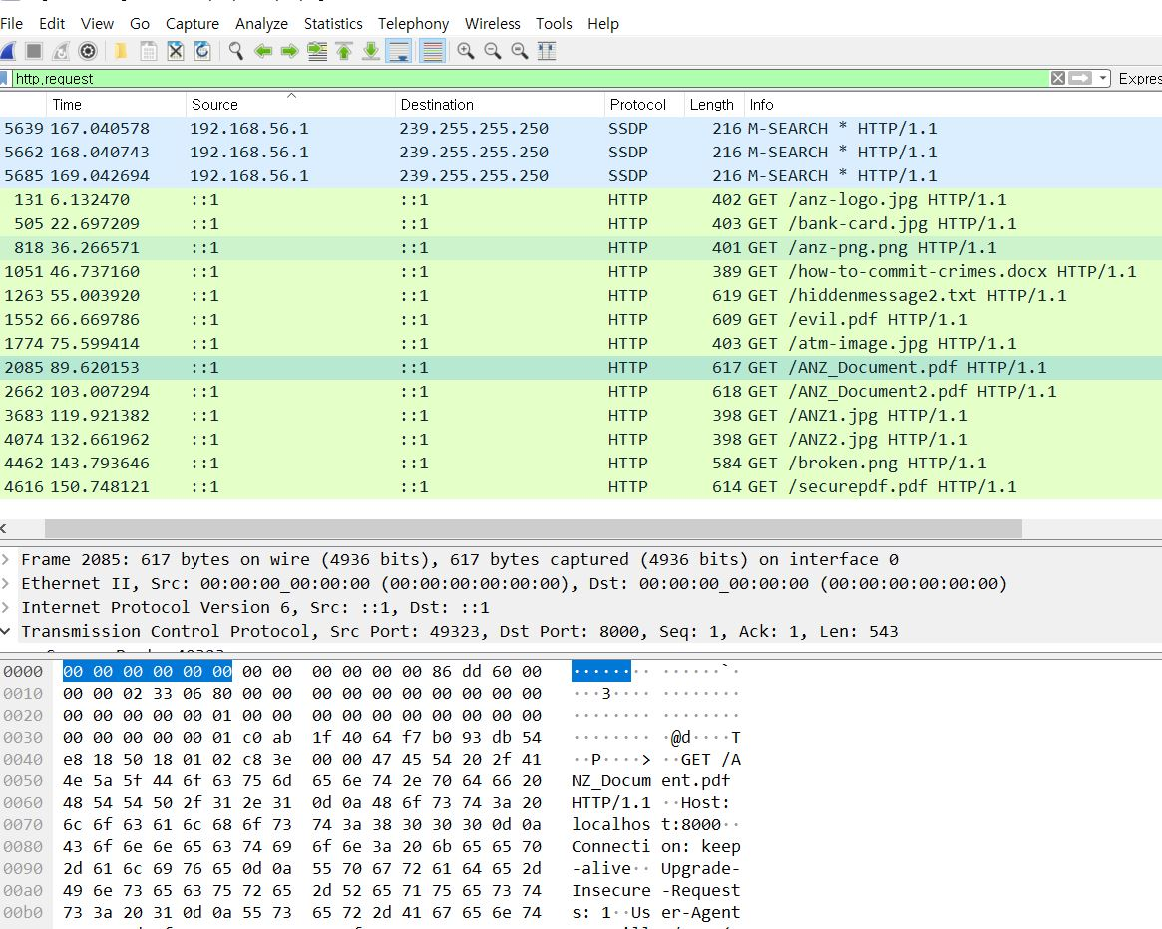The width and height of the screenshot is (1162, 929).
Task: Jump to the first packet
Action: (344, 51)
